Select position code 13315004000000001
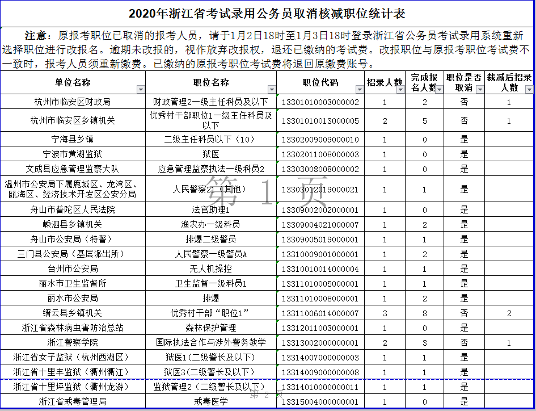This screenshot has height=411, width=536. [x=320, y=401]
